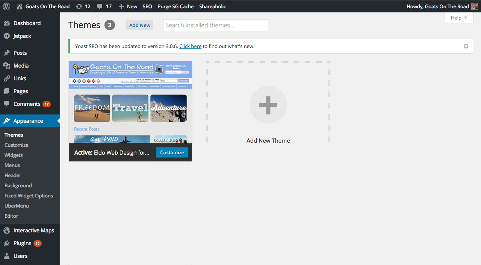Open the comments bubble icon showing 17
The width and height of the screenshot is (481, 265).
(100, 6)
